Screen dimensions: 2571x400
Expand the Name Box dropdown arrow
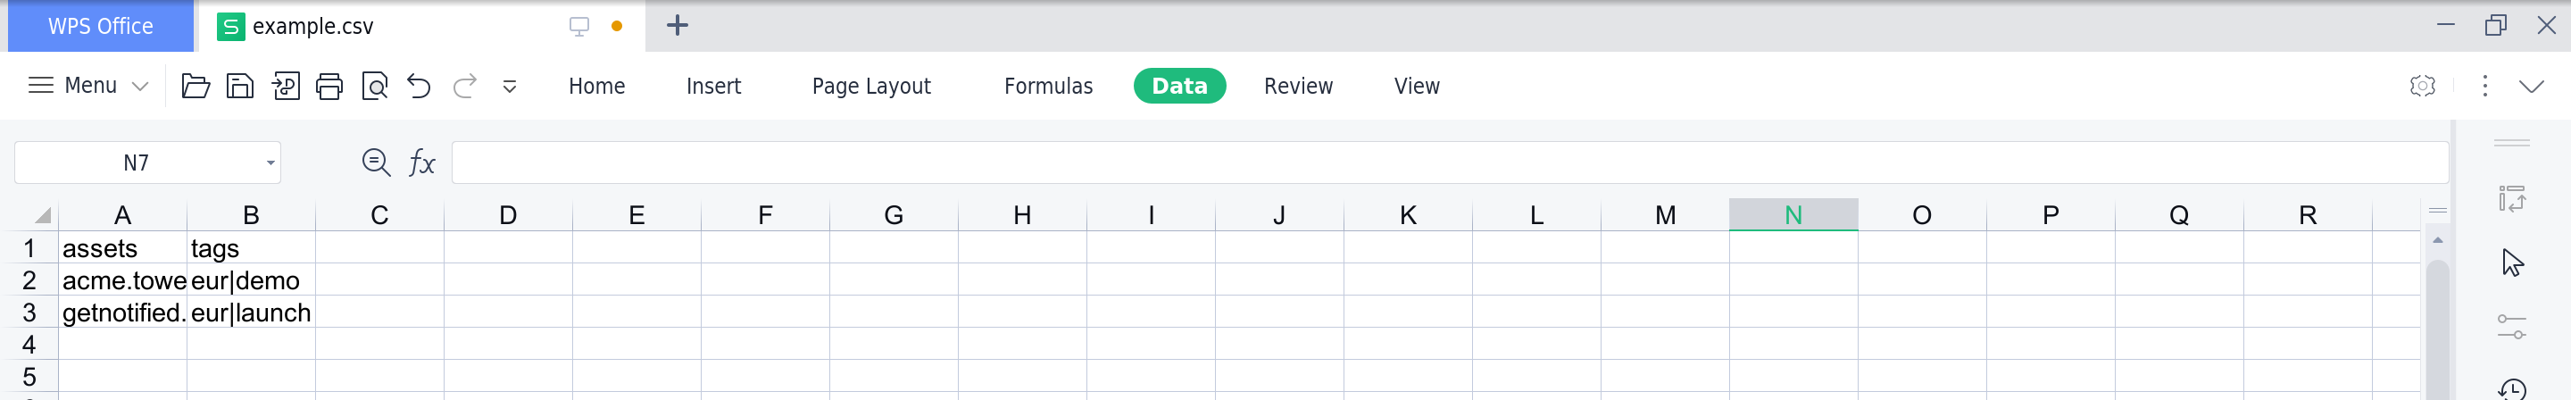tap(270, 162)
